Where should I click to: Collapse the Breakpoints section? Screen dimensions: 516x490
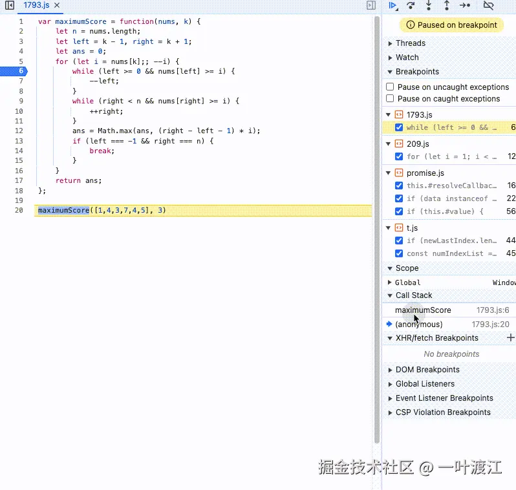click(390, 72)
